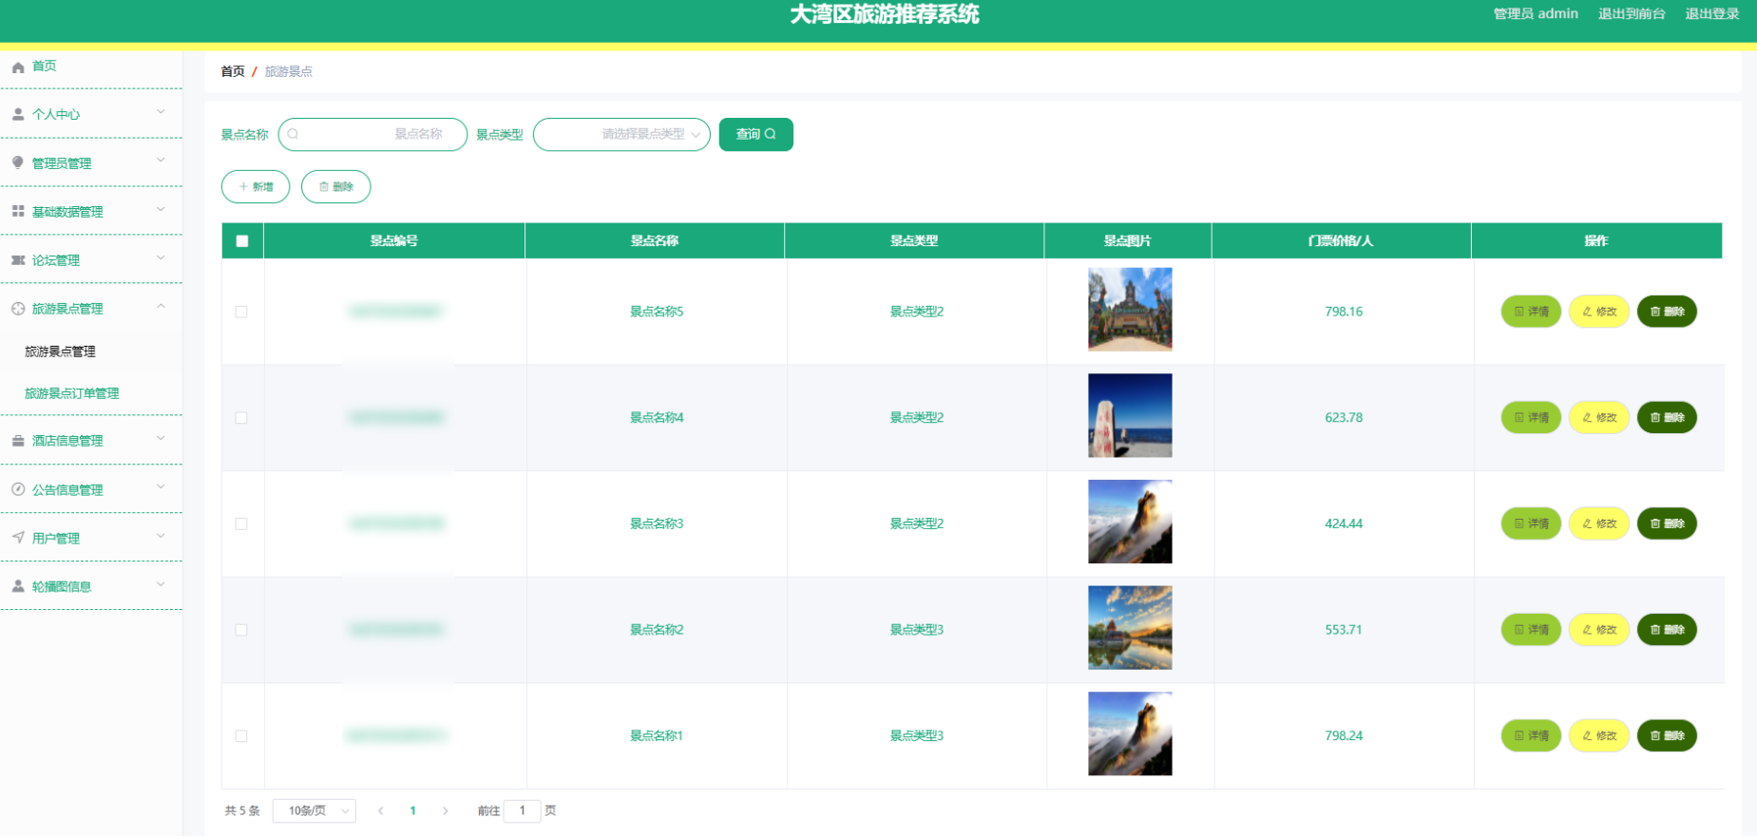The width and height of the screenshot is (1757, 837).
Task: Open details for 景点名称4
Action: coord(1531,418)
